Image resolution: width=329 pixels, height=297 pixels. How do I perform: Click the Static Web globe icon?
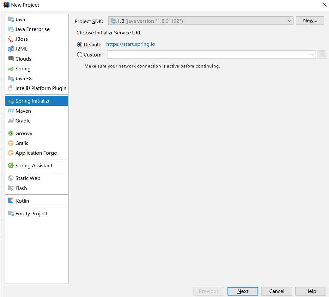11,178
